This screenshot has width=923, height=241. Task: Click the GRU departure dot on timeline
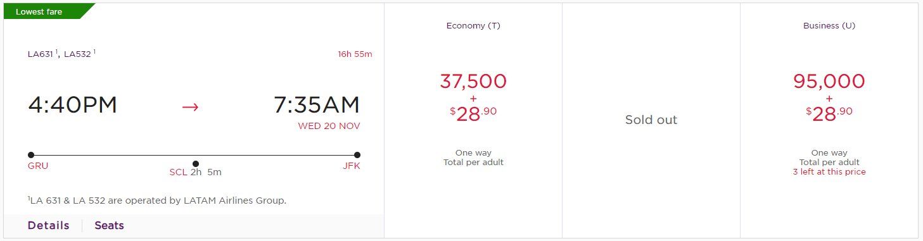[31, 155]
